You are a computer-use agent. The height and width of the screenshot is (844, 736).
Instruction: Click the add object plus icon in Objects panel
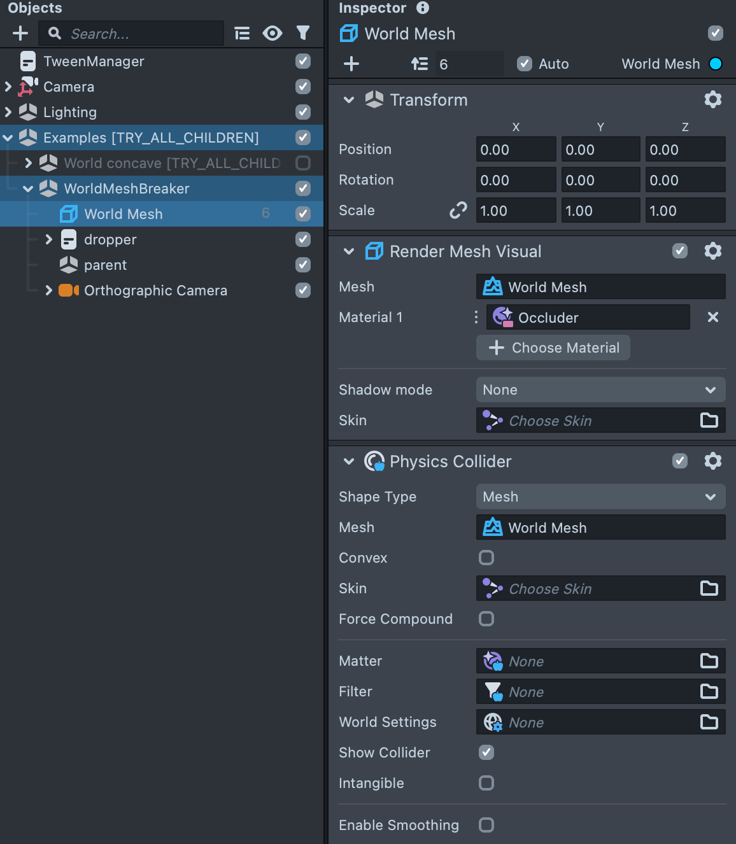pyautogui.click(x=20, y=33)
